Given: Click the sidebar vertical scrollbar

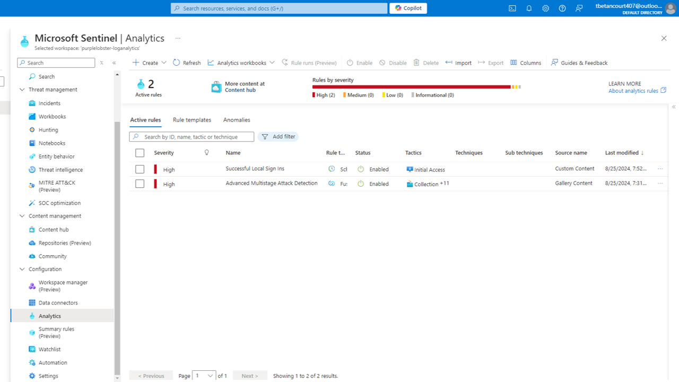Looking at the screenshot, I should pos(117,248).
